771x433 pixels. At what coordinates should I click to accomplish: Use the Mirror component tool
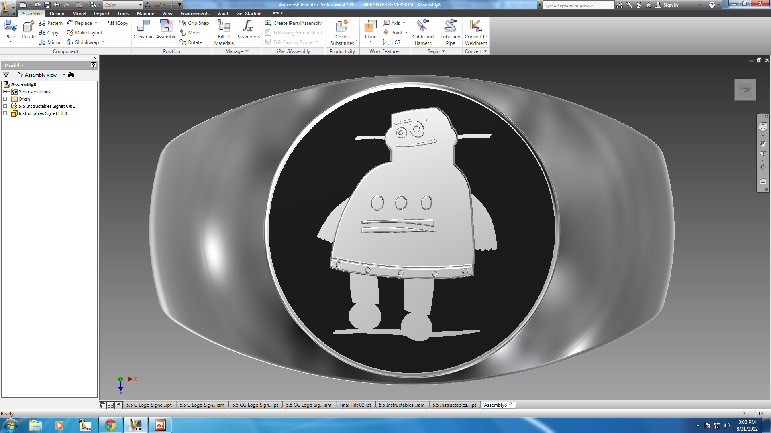(x=50, y=42)
